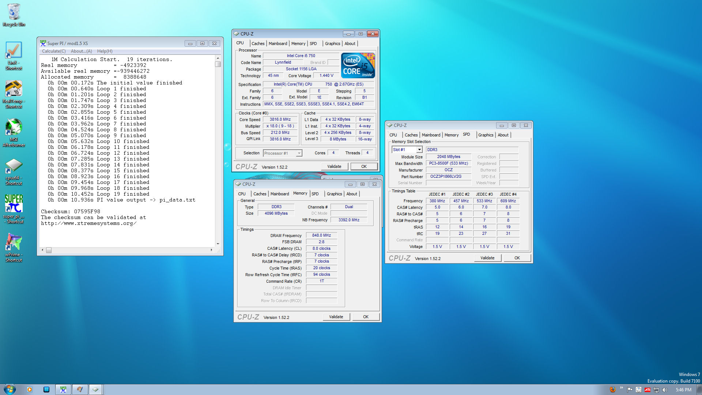The image size is (702, 395).
Task: Select Memory tab in SPD CPU-Z window
Action: (452, 135)
